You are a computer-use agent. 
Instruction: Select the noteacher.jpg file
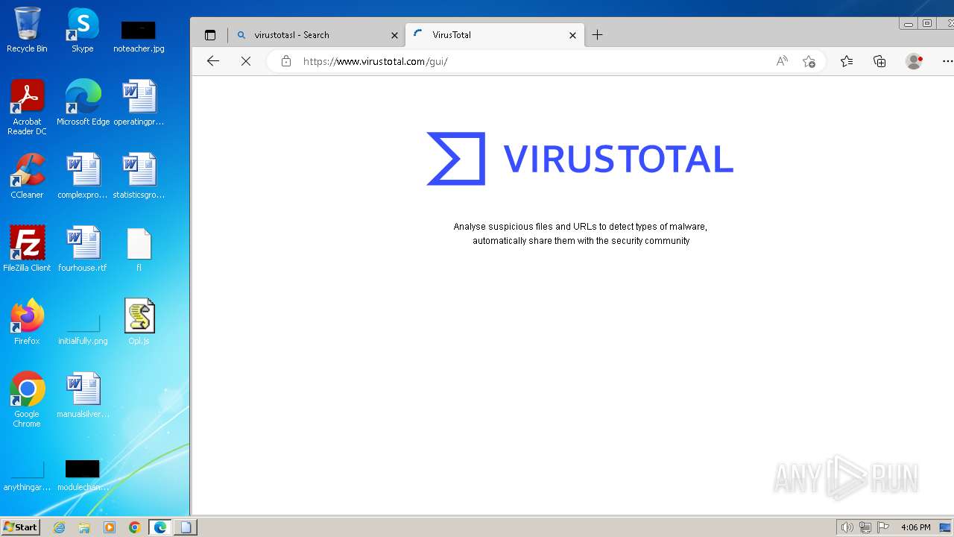point(139,36)
